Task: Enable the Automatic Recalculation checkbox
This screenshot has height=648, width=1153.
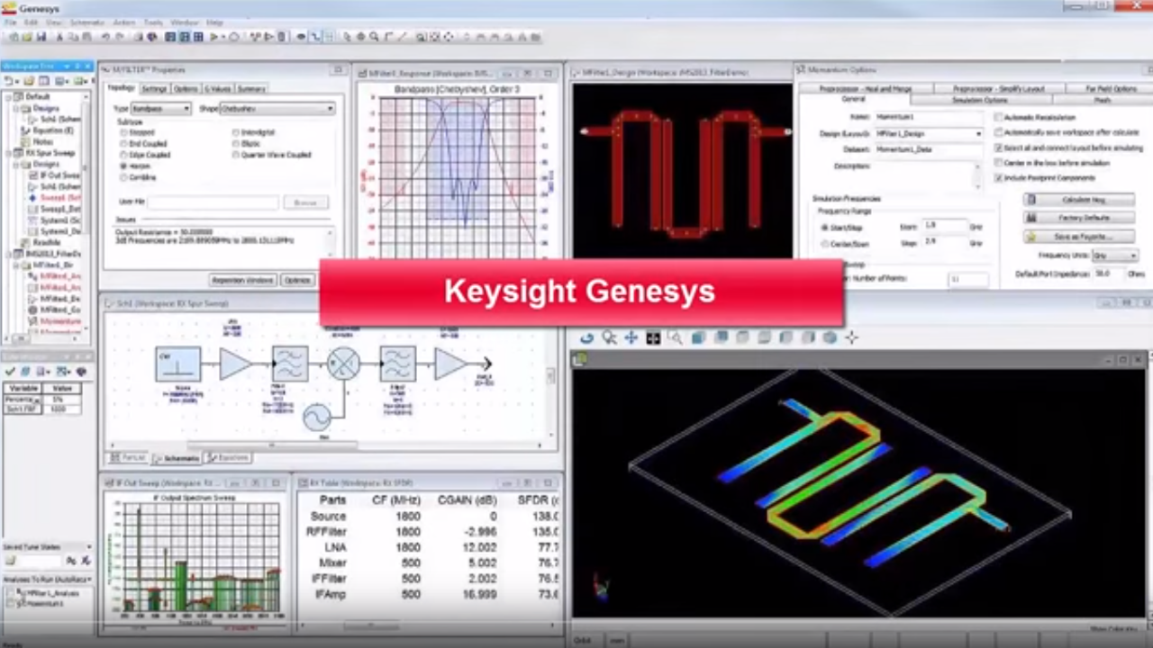Action: pos(998,118)
